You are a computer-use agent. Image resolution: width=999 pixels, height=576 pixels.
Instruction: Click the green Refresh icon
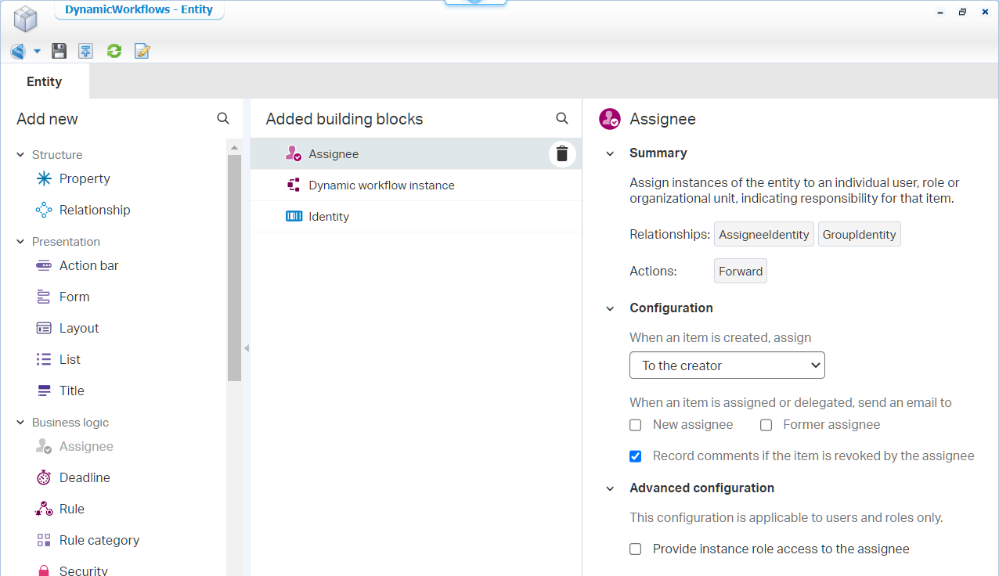pos(114,51)
